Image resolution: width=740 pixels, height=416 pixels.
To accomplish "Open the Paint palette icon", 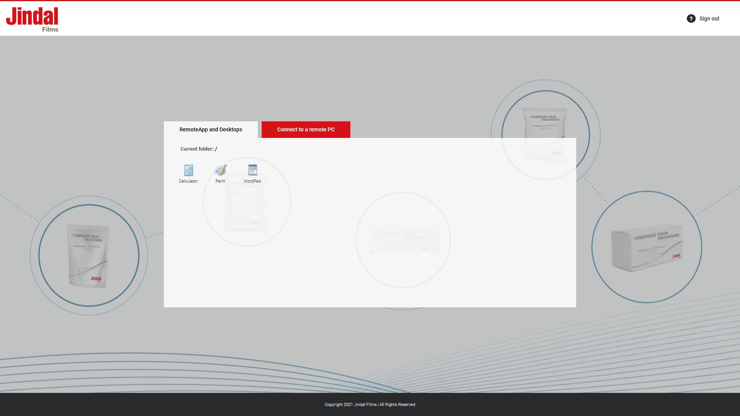I will 220,170.
